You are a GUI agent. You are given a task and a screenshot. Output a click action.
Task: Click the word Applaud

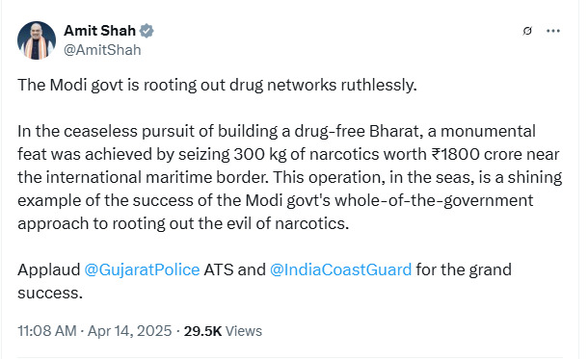[x=49, y=269]
